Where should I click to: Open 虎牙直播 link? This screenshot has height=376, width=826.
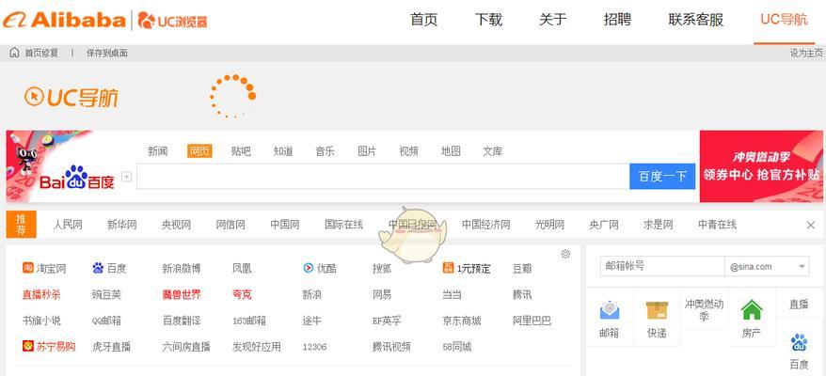point(111,347)
